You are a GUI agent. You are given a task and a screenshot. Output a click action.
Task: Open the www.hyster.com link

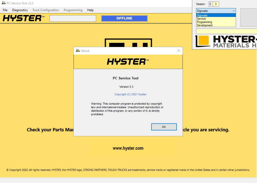128,148
